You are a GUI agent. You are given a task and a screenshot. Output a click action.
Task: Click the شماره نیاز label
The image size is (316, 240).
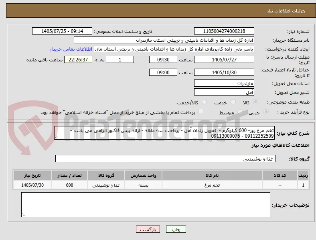coord(298,31)
